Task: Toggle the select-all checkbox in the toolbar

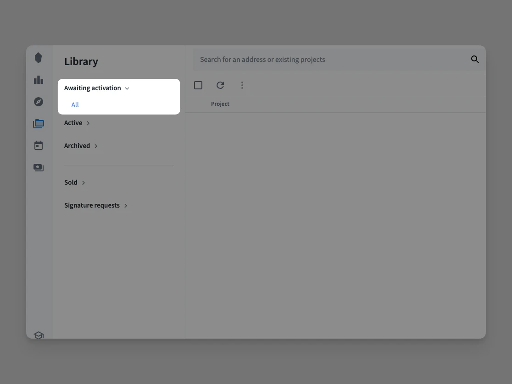Action: [198, 85]
